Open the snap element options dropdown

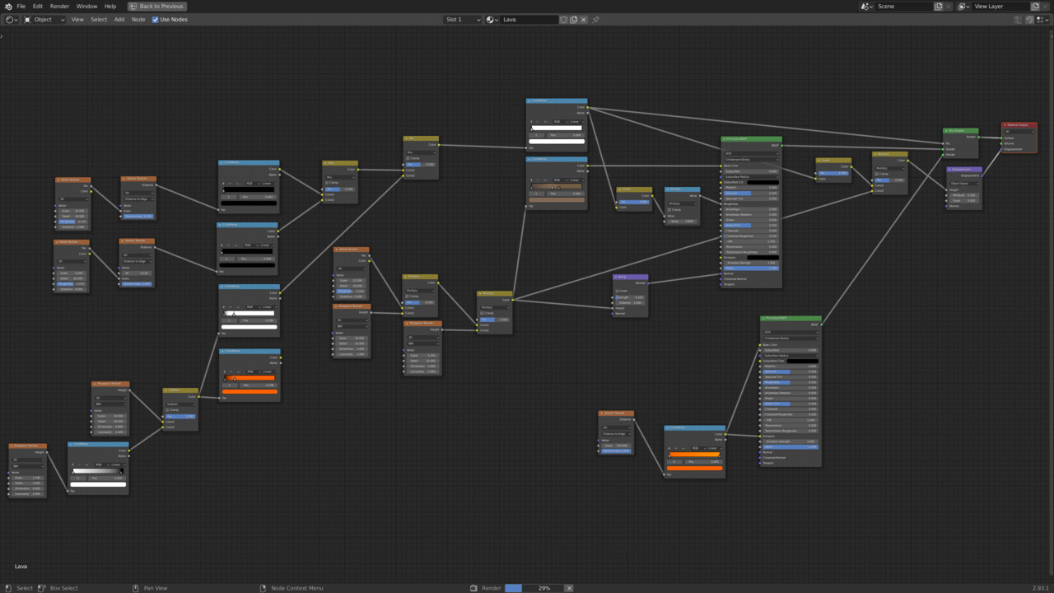point(1041,20)
